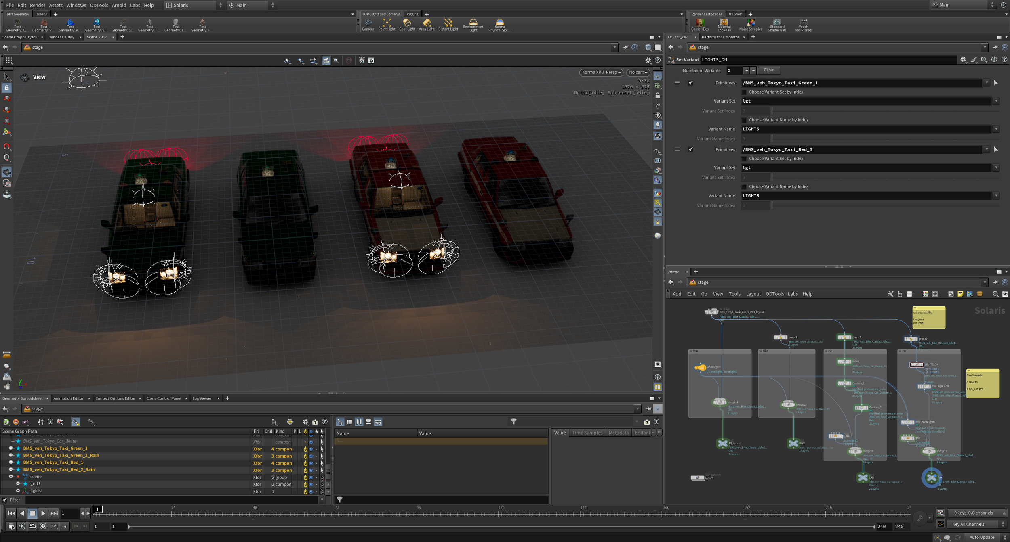Enable Choose Variant Set by Index for Taxi_Red_1

point(744,159)
